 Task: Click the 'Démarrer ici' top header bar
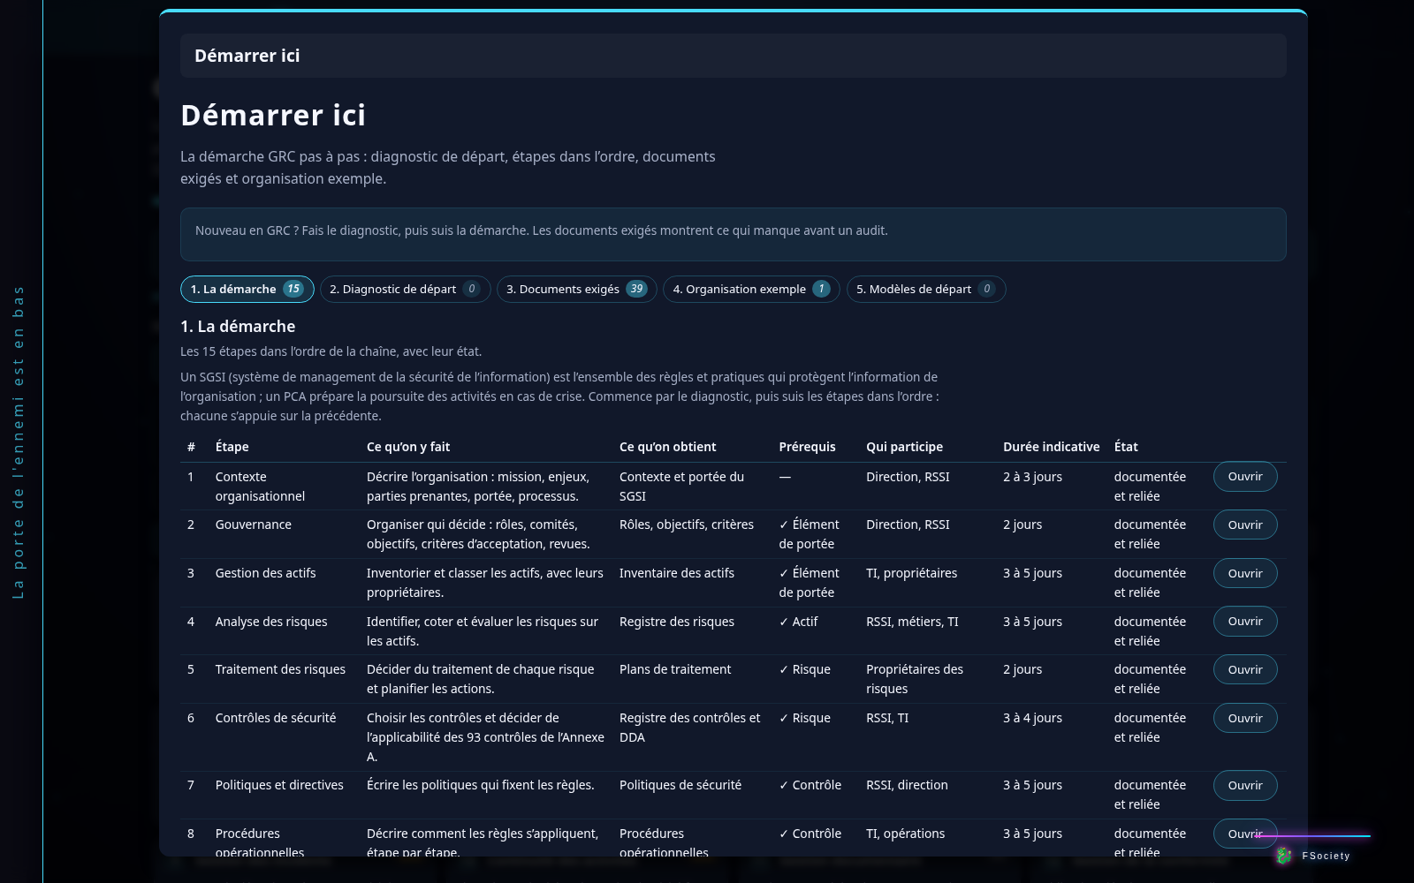click(x=733, y=56)
